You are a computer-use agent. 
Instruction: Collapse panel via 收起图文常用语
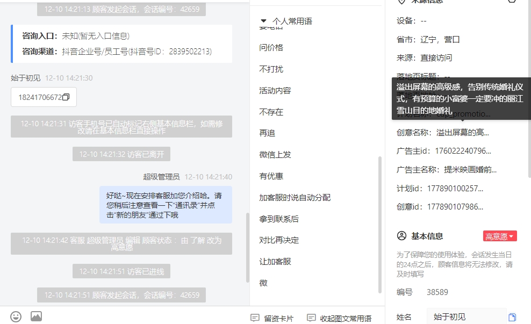click(x=339, y=318)
